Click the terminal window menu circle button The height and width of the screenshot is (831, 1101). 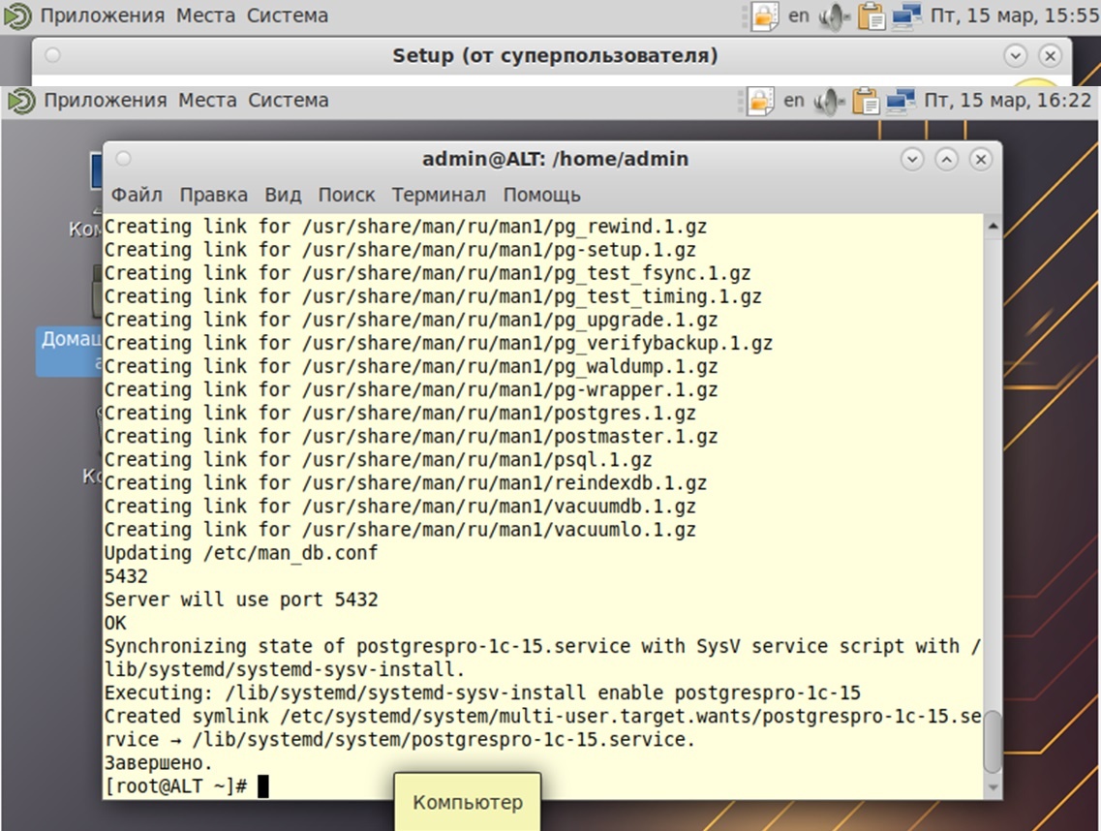coord(124,159)
